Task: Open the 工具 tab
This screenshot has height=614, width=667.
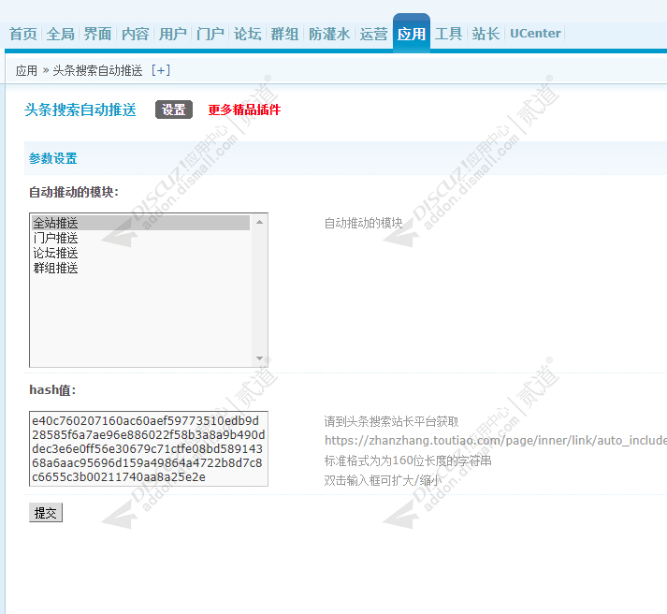Action: (448, 34)
